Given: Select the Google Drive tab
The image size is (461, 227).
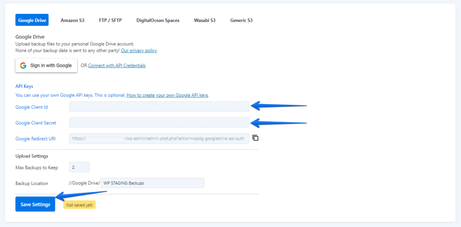Looking at the screenshot, I should pos(32,20).
